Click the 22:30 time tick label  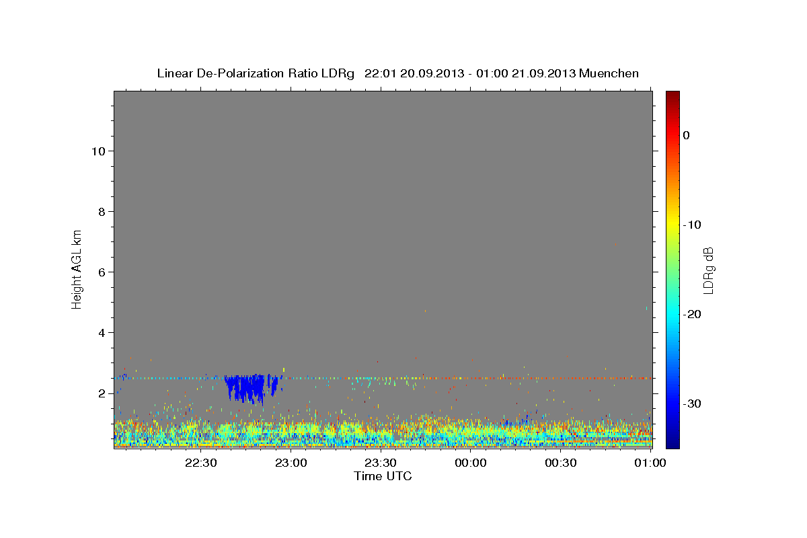(200, 463)
